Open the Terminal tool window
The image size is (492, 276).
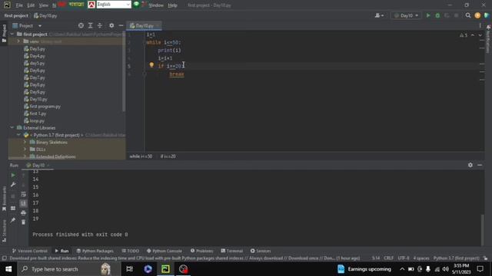click(232, 251)
